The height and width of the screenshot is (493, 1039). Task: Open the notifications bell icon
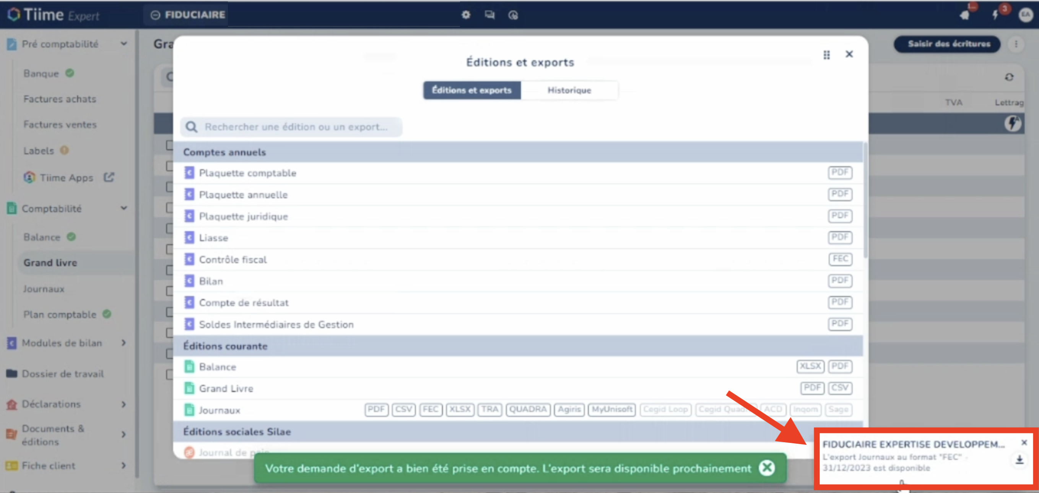(x=965, y=15)
